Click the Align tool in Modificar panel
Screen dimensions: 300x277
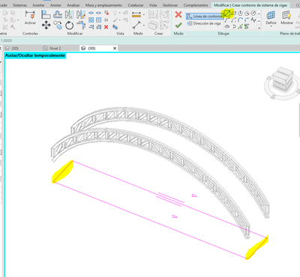(x=46, y=14)
